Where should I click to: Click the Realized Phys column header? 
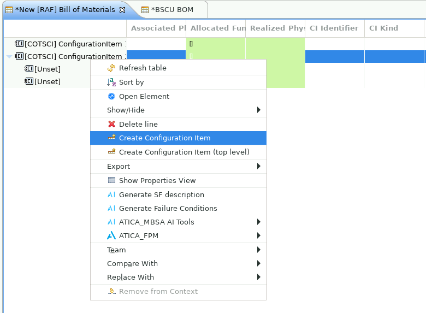tap(275, 28)
